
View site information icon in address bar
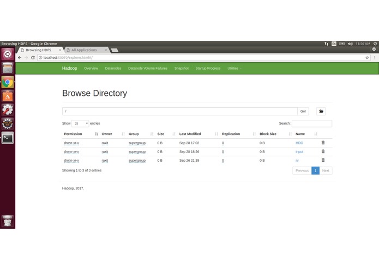coord(40,58)
